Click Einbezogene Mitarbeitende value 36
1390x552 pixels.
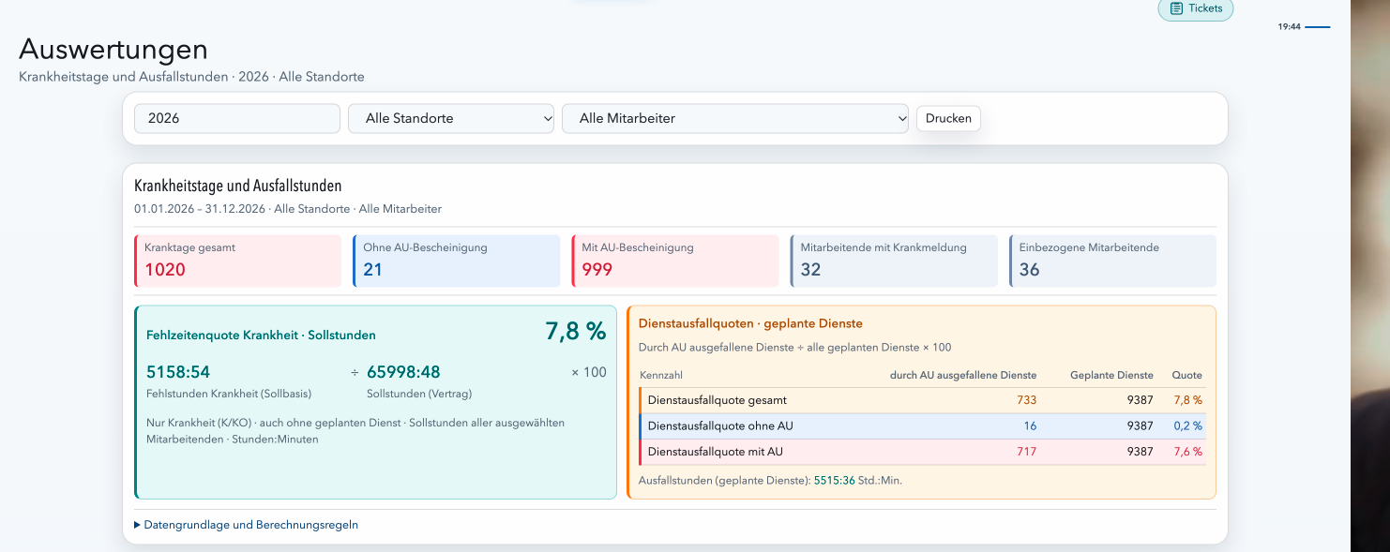click(1030, 270)
